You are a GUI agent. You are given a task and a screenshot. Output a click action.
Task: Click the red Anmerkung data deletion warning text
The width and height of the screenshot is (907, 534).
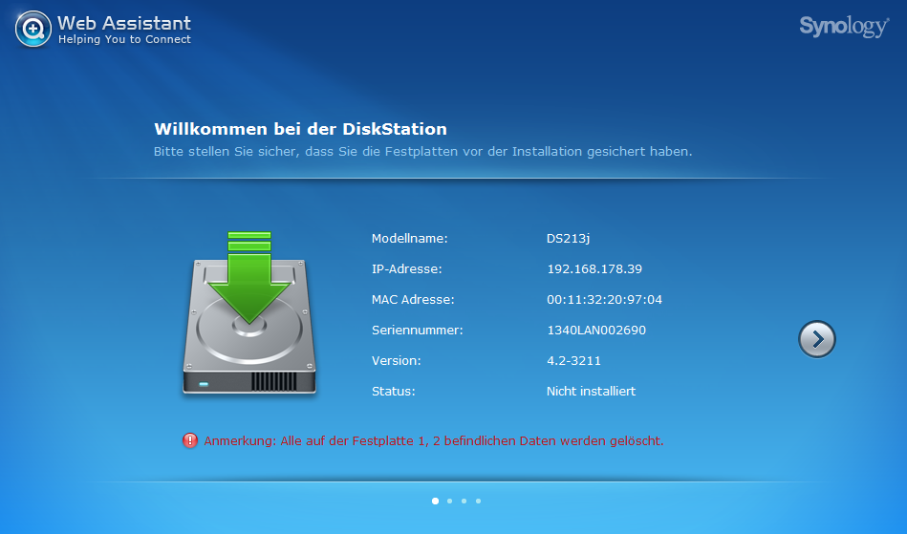[434, 441]
